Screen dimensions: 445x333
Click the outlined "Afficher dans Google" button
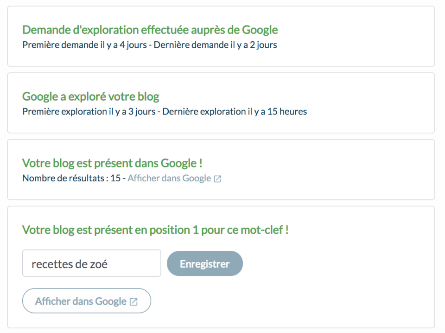(87, 301)
